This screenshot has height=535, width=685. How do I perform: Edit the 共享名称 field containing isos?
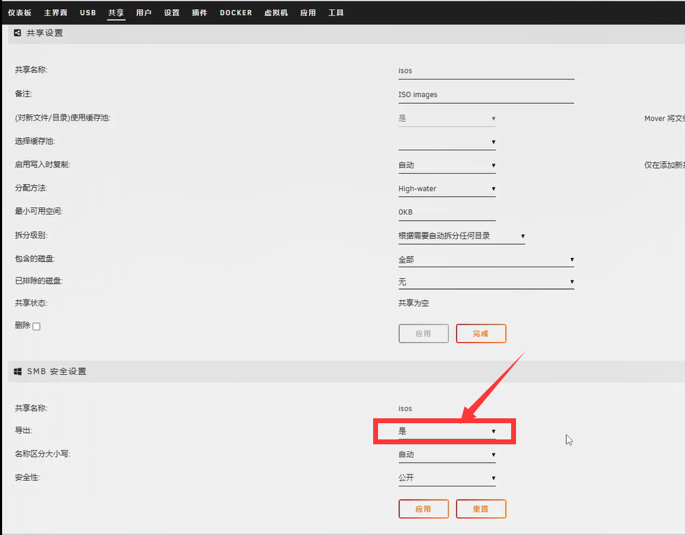pos(486,71)
